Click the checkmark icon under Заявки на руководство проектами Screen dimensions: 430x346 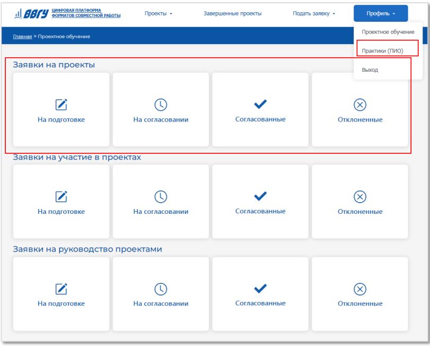260,289
